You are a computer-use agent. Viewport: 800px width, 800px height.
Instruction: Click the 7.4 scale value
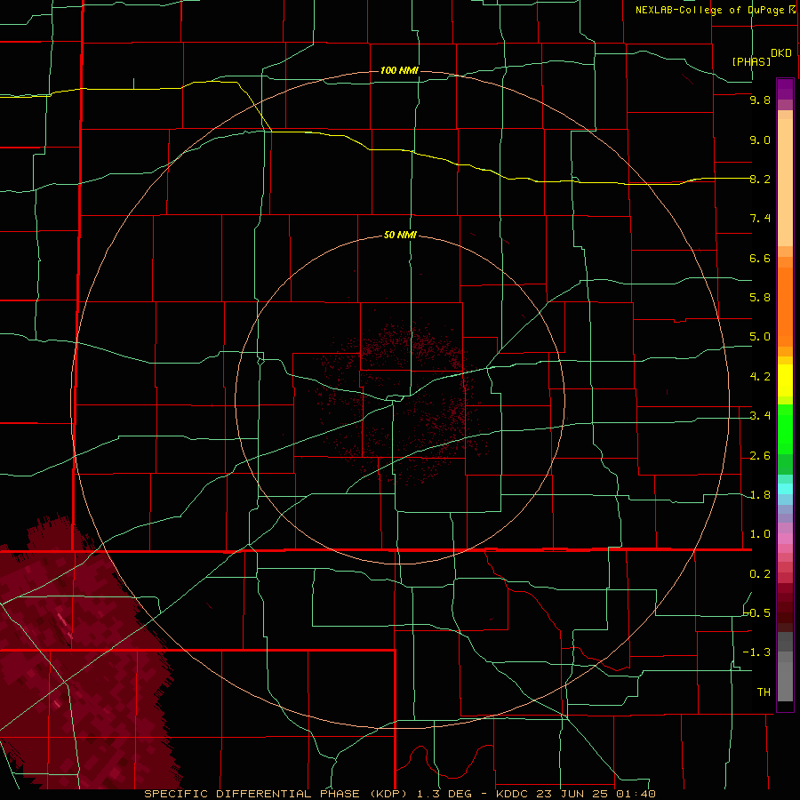760,219
